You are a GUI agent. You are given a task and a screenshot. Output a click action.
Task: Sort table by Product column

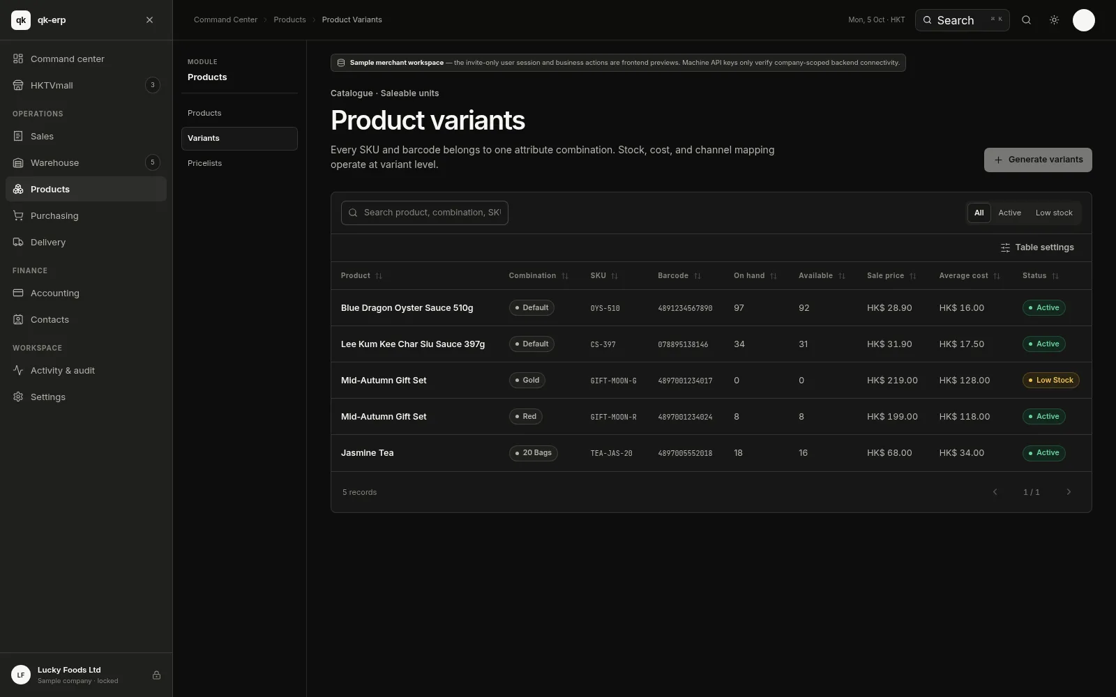tap(361, 276)
